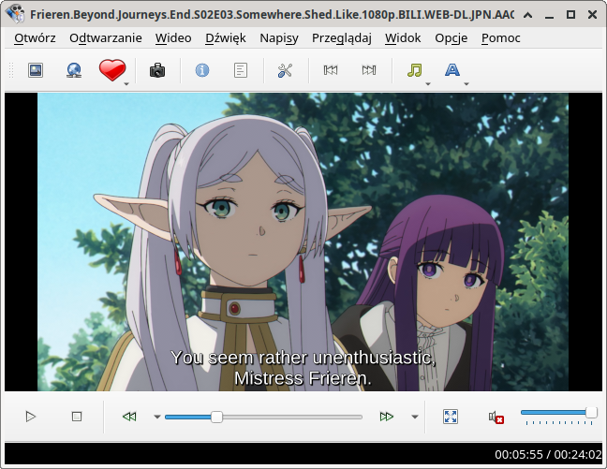607x469 pixels.
Task: Show file information with the blue info icon
Action: point(201,70)
